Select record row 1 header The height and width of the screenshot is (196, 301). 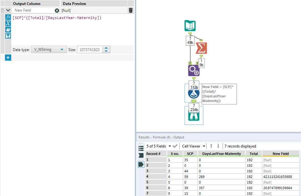(x=156, y=160)
